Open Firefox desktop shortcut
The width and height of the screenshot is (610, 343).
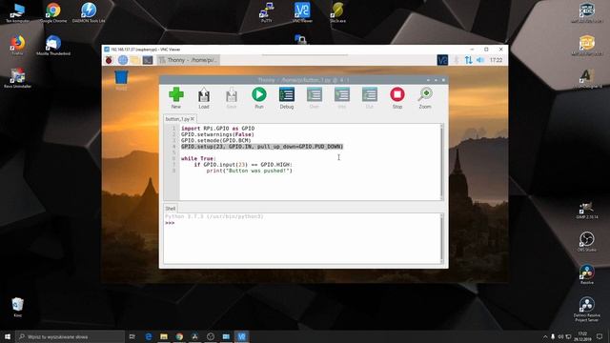(x=17, y=45)
